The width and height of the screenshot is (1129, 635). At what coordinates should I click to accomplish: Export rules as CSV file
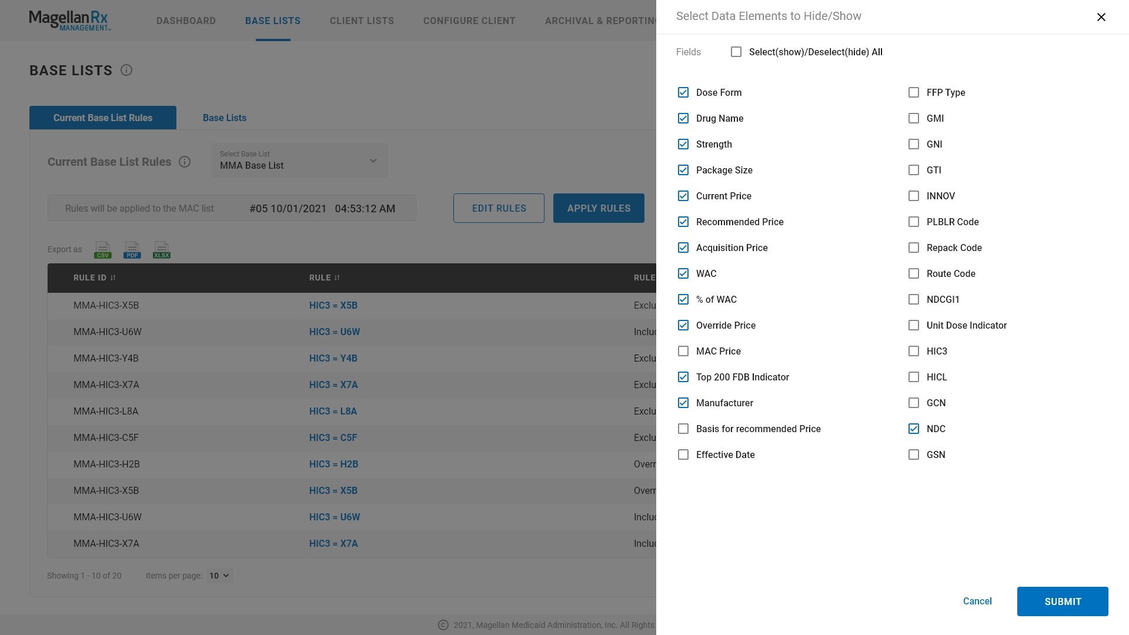pos(102,250)
